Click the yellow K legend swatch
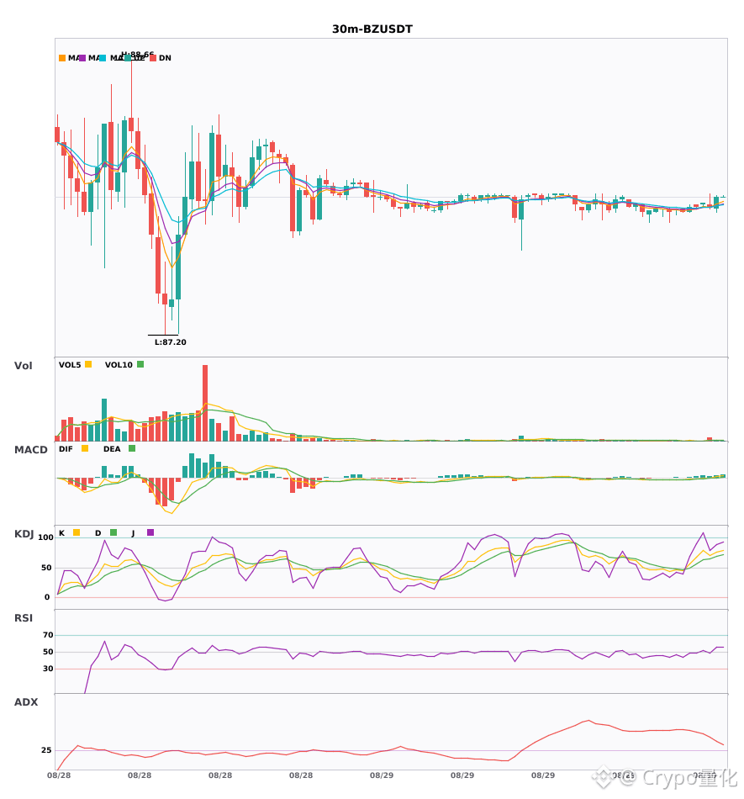This screenshot has width=744, height=799. [77, 532]
